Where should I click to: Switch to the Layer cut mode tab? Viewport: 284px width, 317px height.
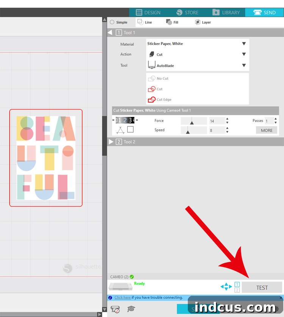coord(203,22)
